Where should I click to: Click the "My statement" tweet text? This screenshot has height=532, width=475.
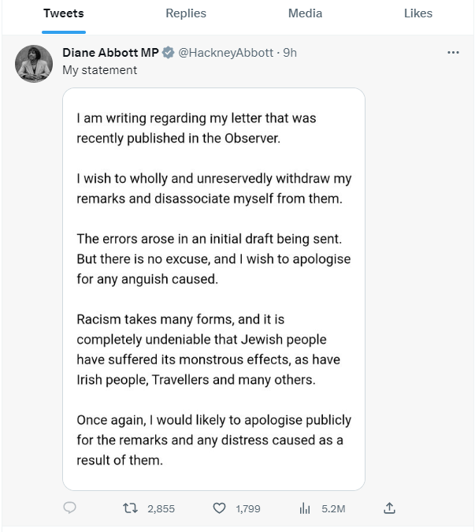click(99, 70)
